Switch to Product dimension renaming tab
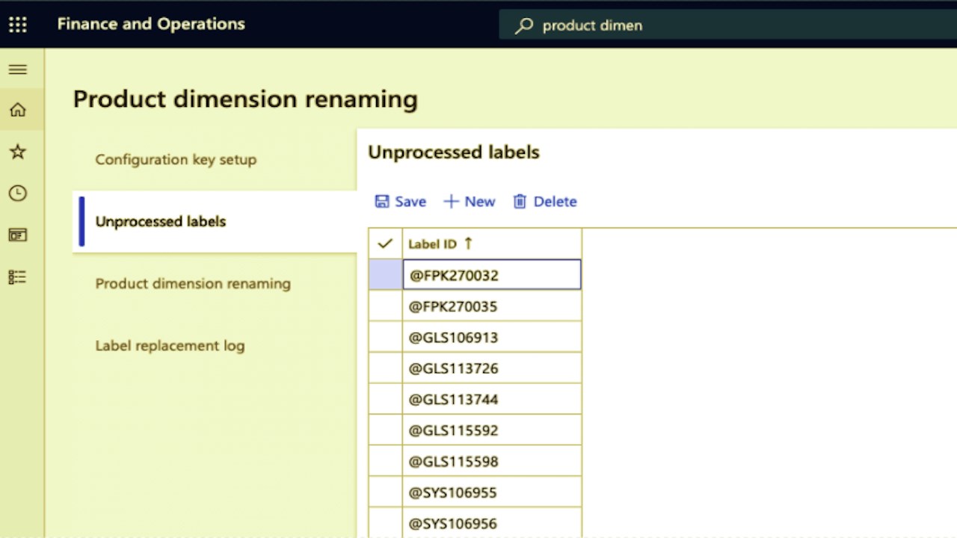 point(193,284)
